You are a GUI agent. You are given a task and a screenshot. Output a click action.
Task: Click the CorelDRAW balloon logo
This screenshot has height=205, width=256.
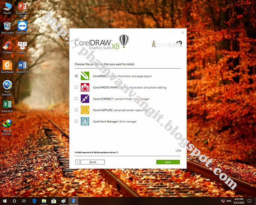124,41
